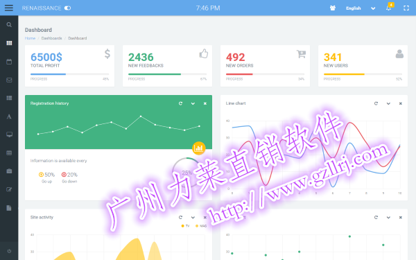The image size is (416, 260).
Task: Enter fullscreen using the expand icon
Action: (x=406, y=8)
